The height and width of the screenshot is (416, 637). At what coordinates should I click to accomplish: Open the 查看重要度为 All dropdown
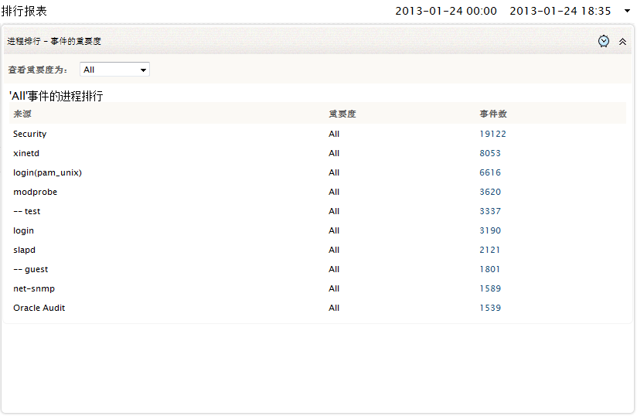(x=114, y=70)
